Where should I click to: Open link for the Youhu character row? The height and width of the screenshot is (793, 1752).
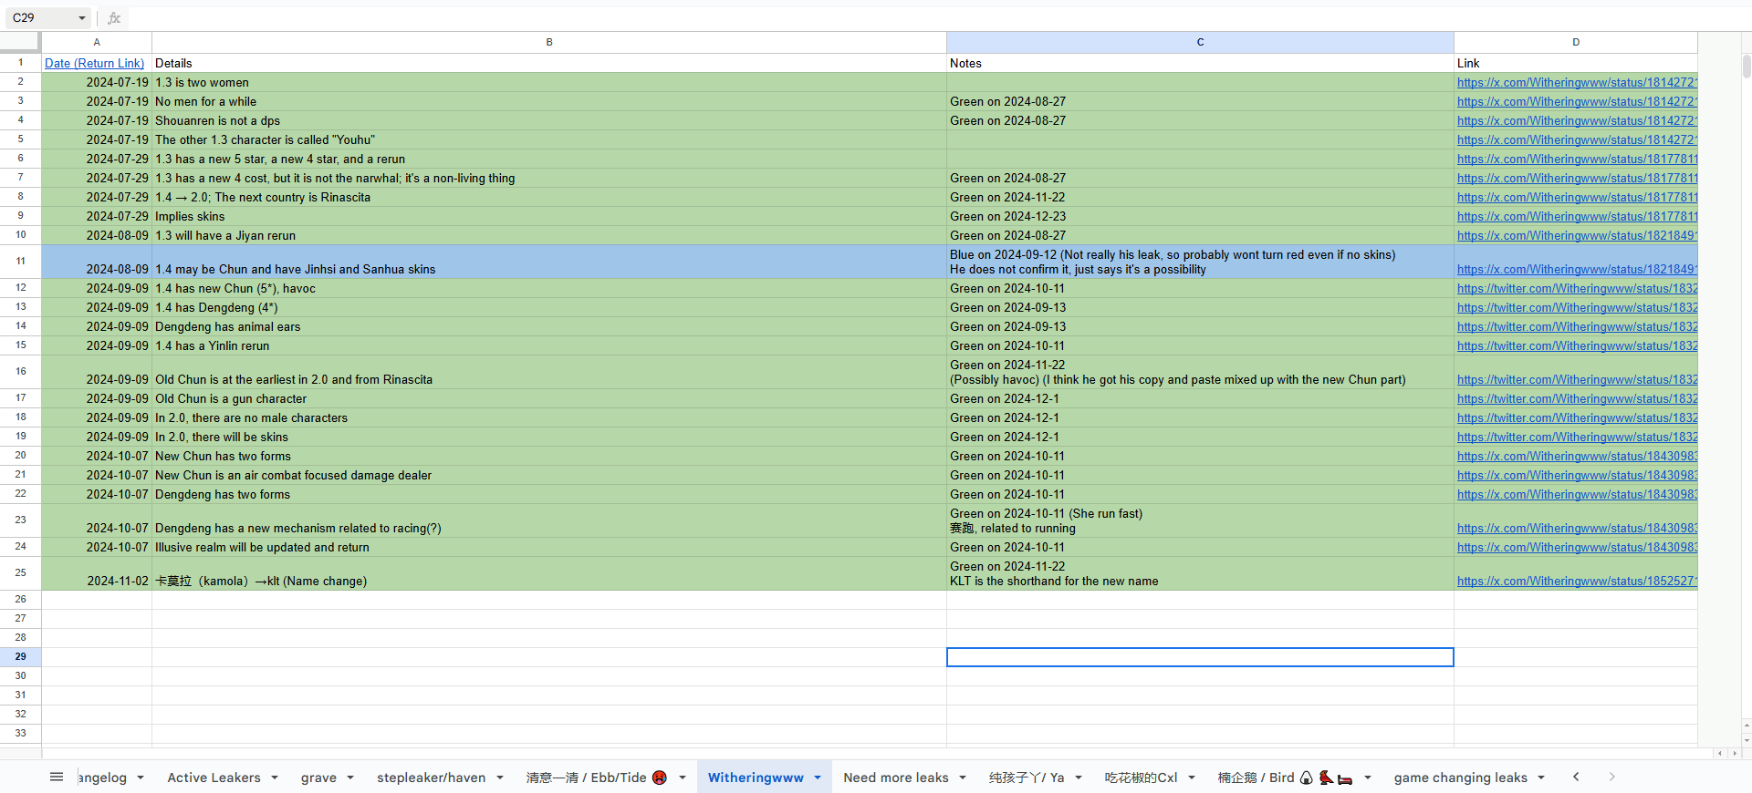pyautogui.click(x=1577, y=140)
